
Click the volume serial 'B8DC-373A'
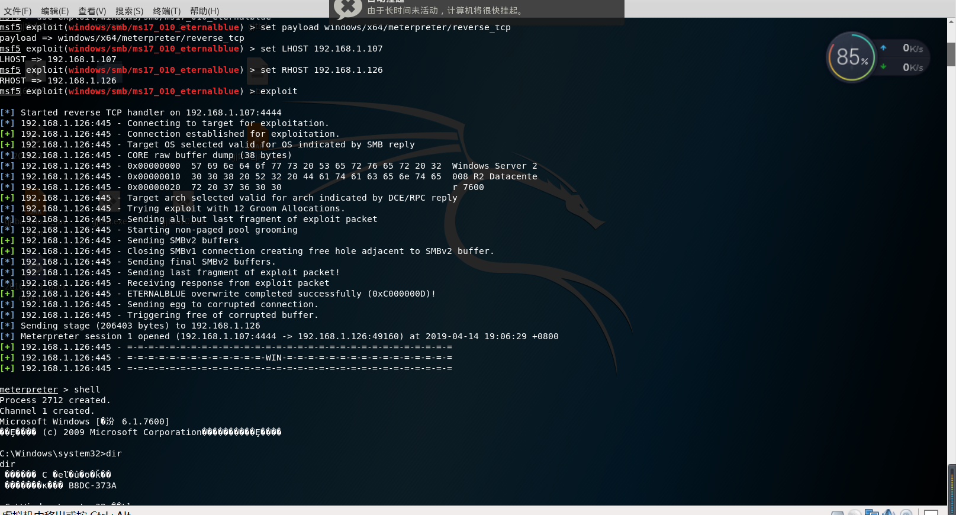[92, 485]
